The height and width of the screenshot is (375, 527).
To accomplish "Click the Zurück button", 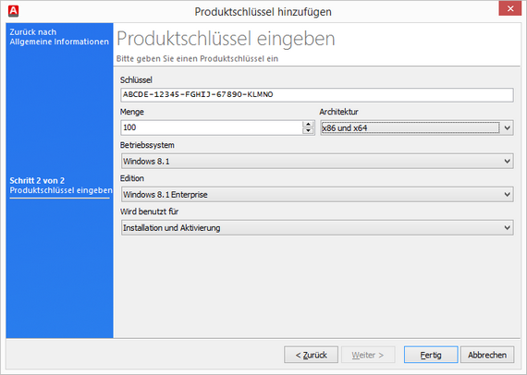I will (x=311, y=355).
